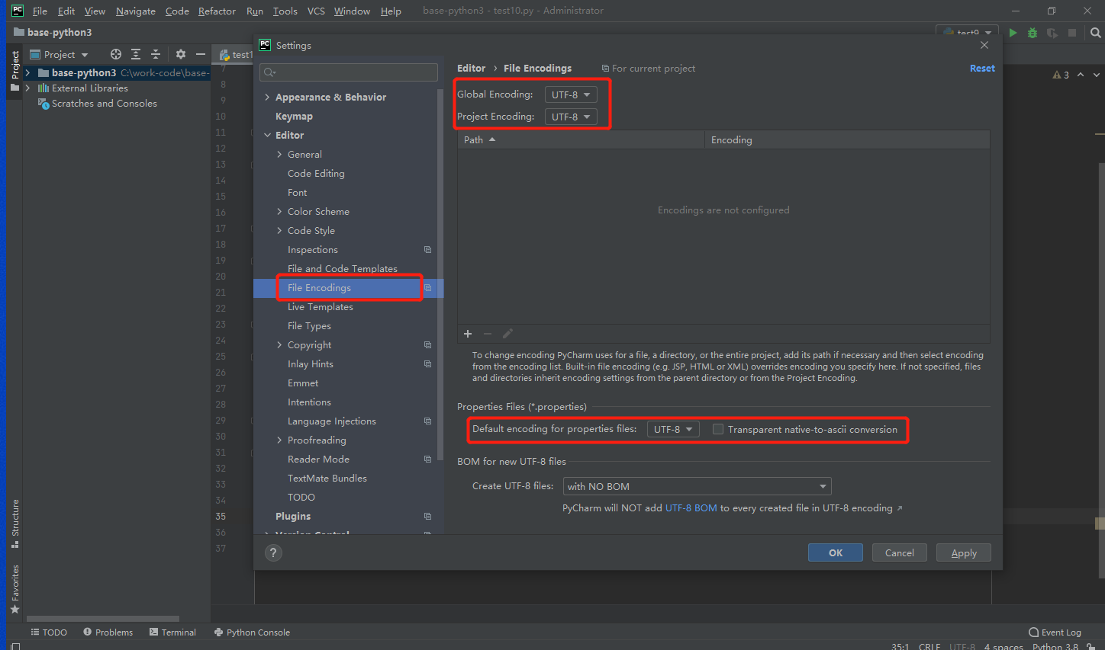This screenshot has width=1105, height=650.
Task: Open the Refactor menu
Action: [x=217, y=11]
